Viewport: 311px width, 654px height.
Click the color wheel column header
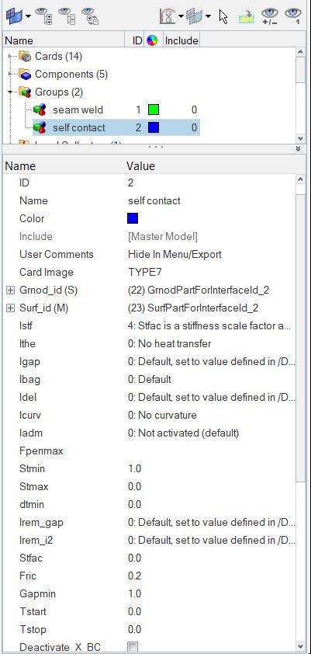coord(152,40)
